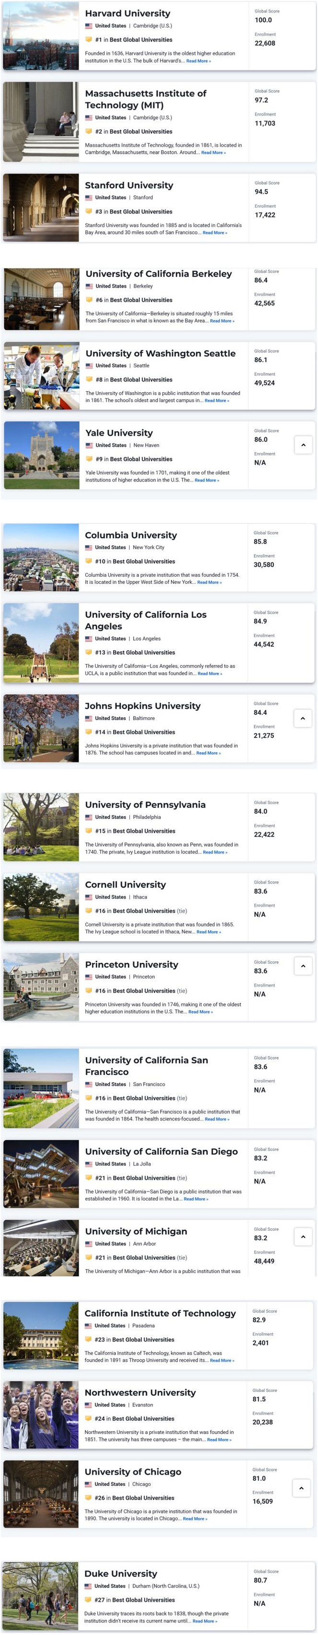Click the US flag icon under Harvard University
318x1635 pixels.
[89, 26]
